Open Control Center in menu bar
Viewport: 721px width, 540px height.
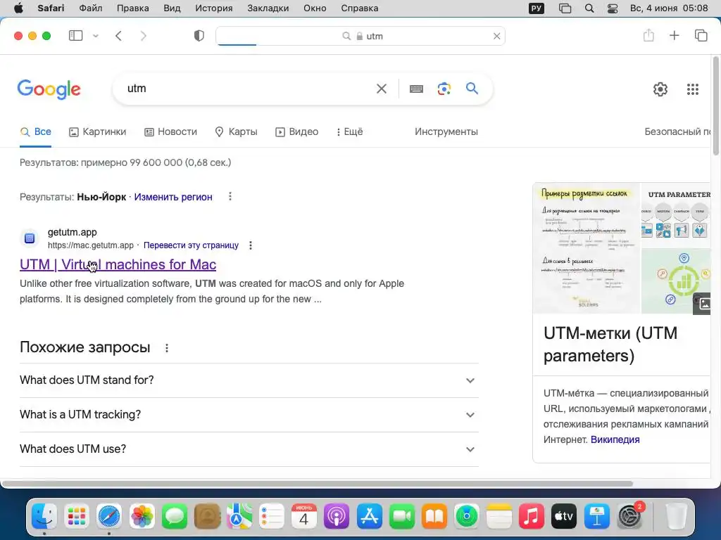point(613,8)
